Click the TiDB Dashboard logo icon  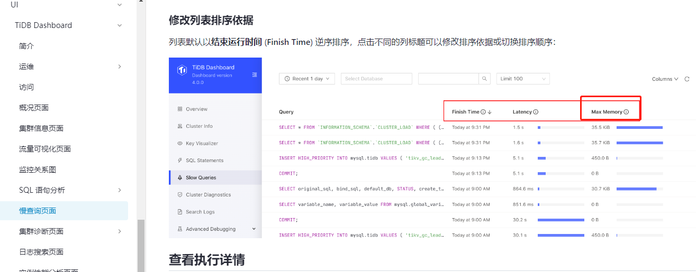click(182, 70)
